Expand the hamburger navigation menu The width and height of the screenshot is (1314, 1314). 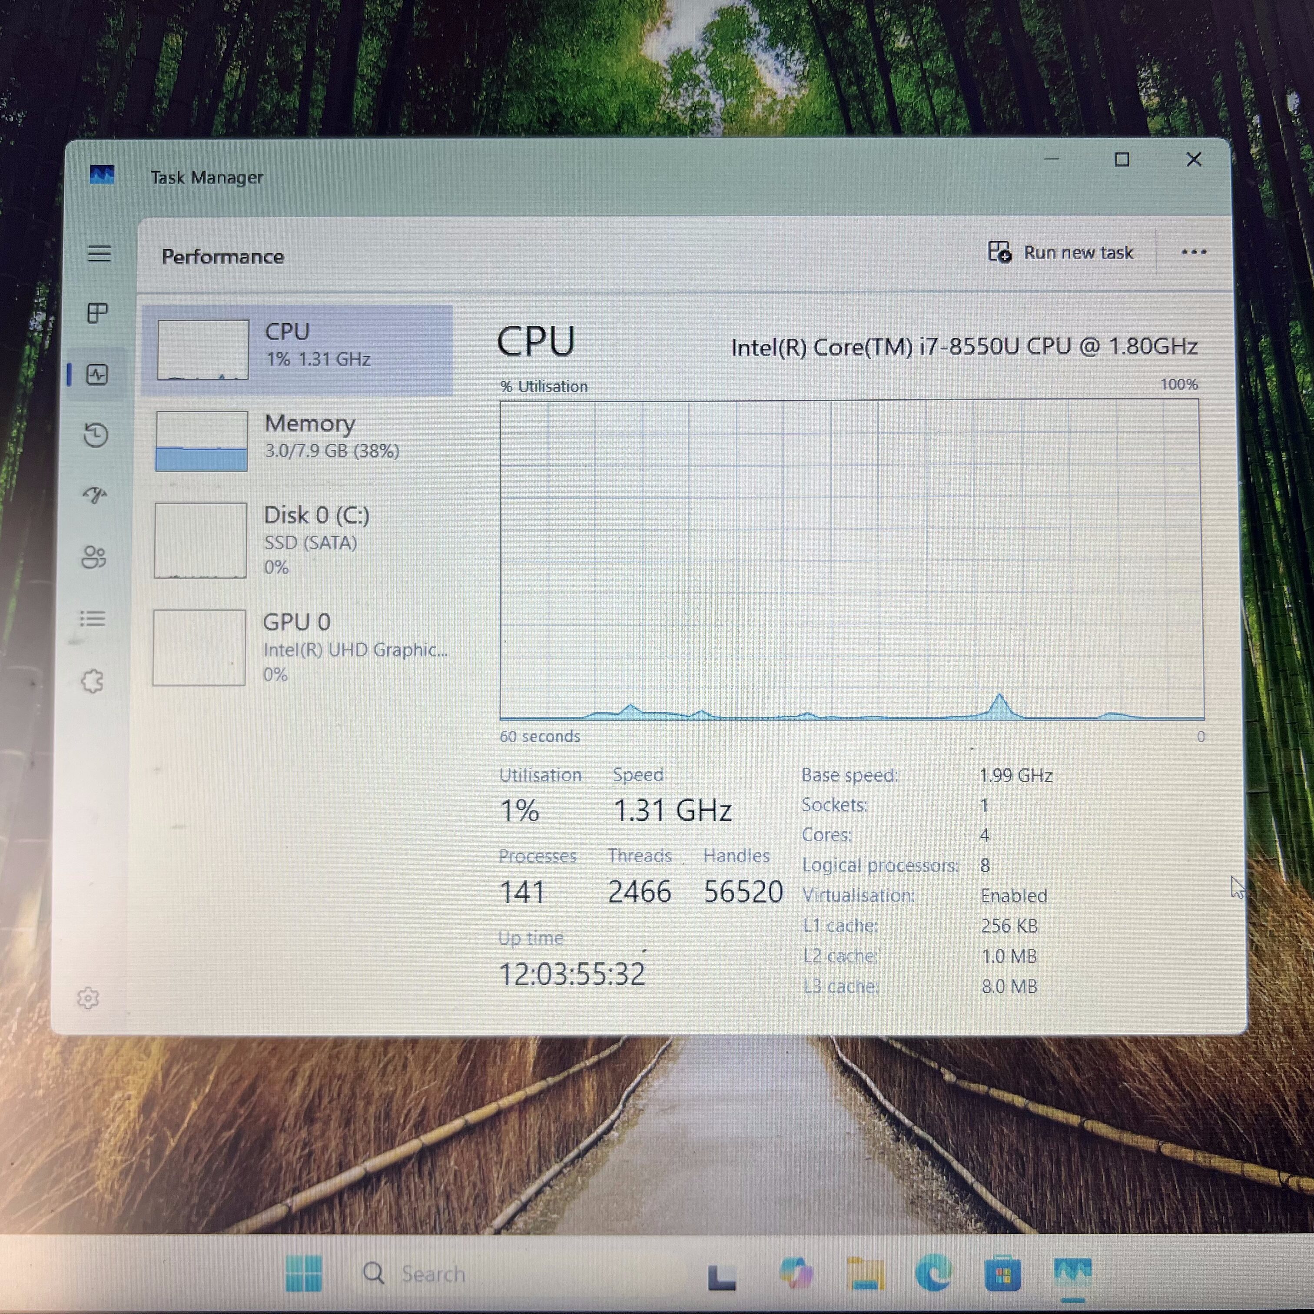click(100, 254)
